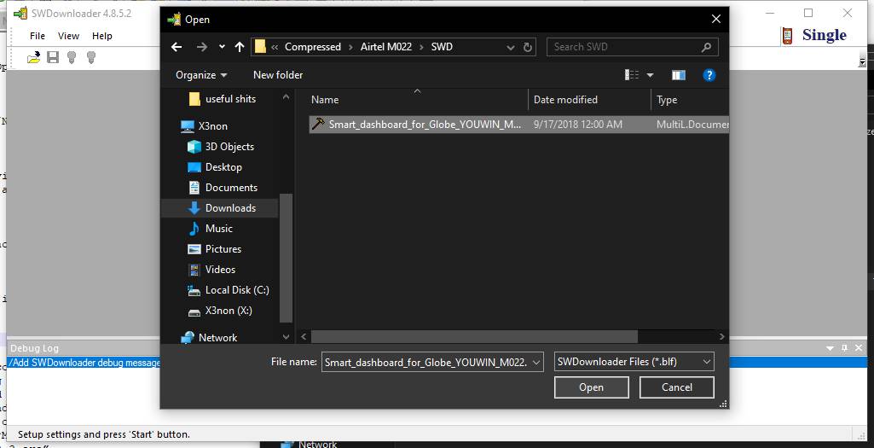Select the 3D Objects folder

(x=229, y=147)
